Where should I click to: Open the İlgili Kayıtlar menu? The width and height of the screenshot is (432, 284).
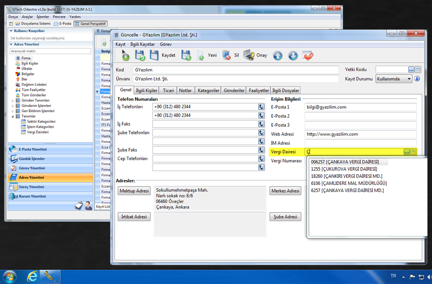pyautogui.click(x=142, y=44)
